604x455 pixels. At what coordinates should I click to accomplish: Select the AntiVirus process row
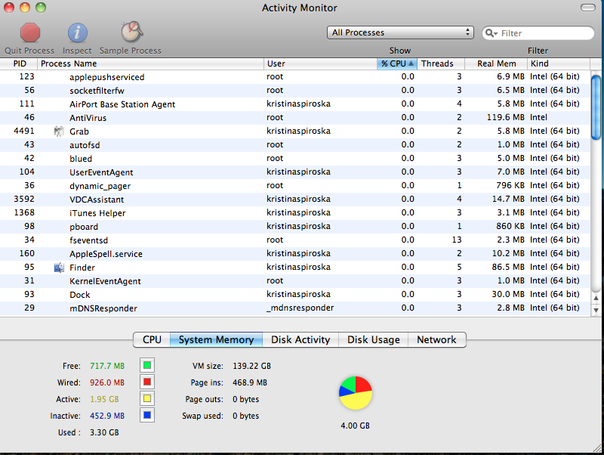coord(295,118)
